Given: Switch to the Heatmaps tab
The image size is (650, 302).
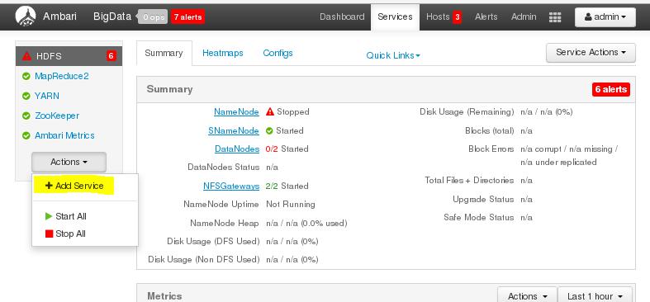Looking at the screenshot, I should 223,53.
